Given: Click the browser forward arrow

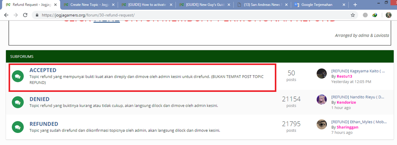Looking at the screenshot, I should pyautogui.click(x=16, y=15).
